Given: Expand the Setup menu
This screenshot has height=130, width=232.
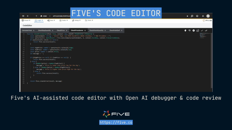Looking at the screenshot, I should pos(76,20).
